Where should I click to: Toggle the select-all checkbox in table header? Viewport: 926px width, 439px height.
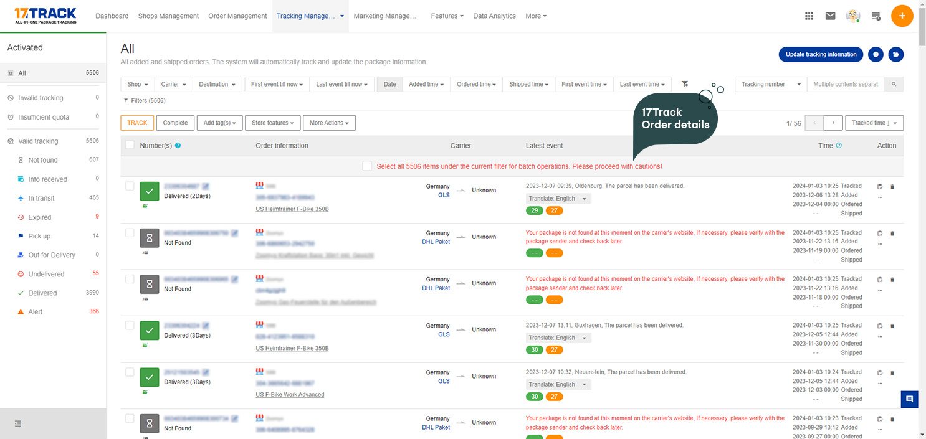pyautogui.click(x=130, y=145)
